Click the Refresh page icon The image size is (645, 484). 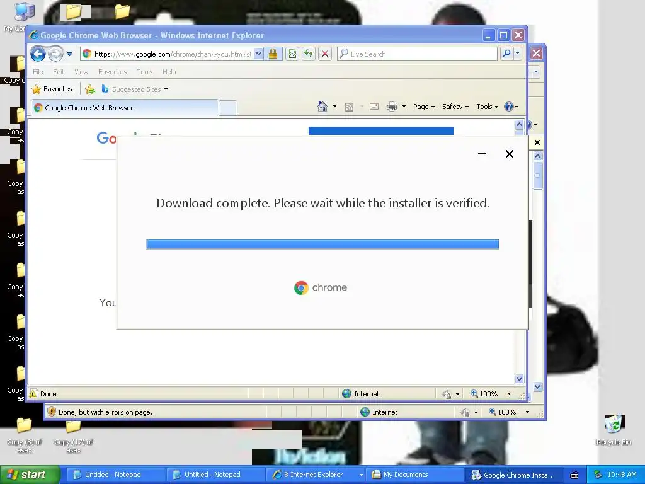click(309, 54)
